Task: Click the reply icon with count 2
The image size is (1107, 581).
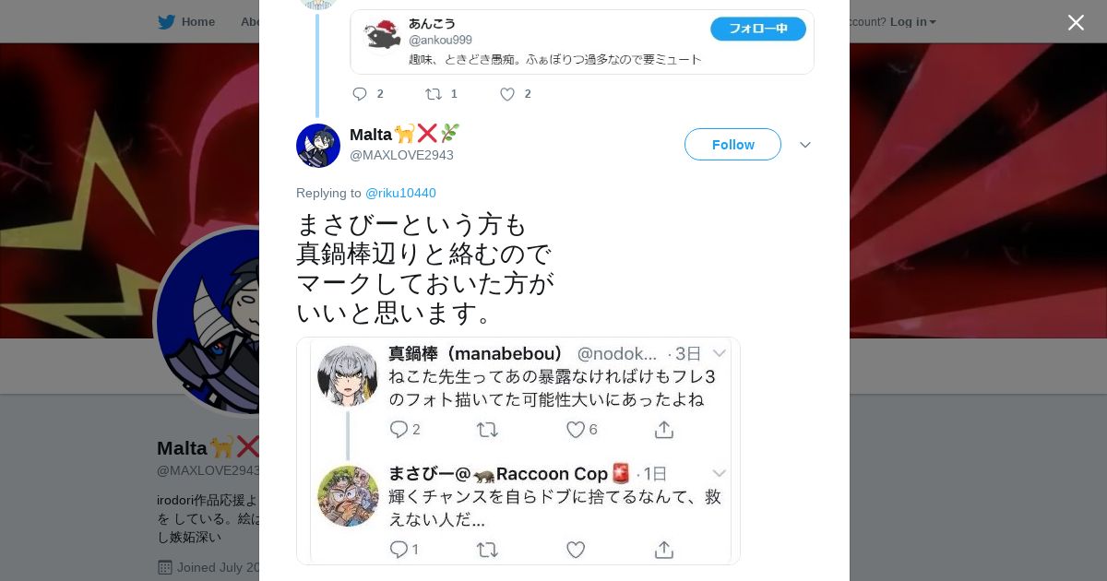Action: click(360, 94)
